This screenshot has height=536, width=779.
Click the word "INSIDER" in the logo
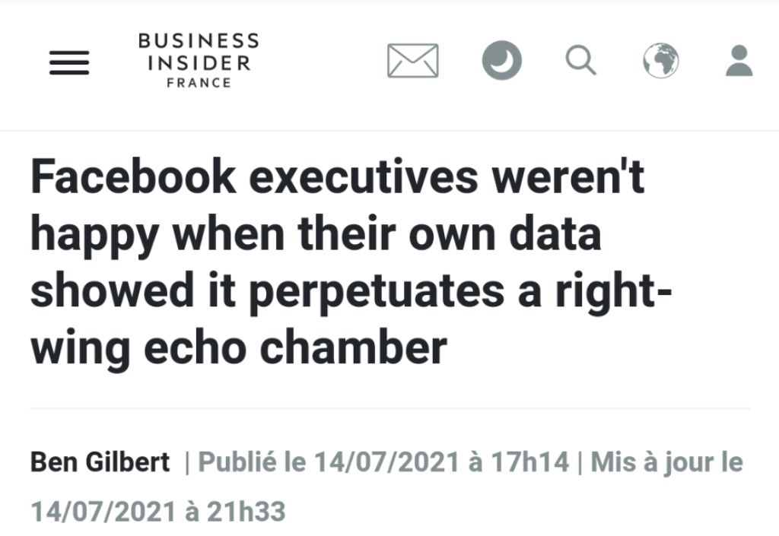point(199,63)
